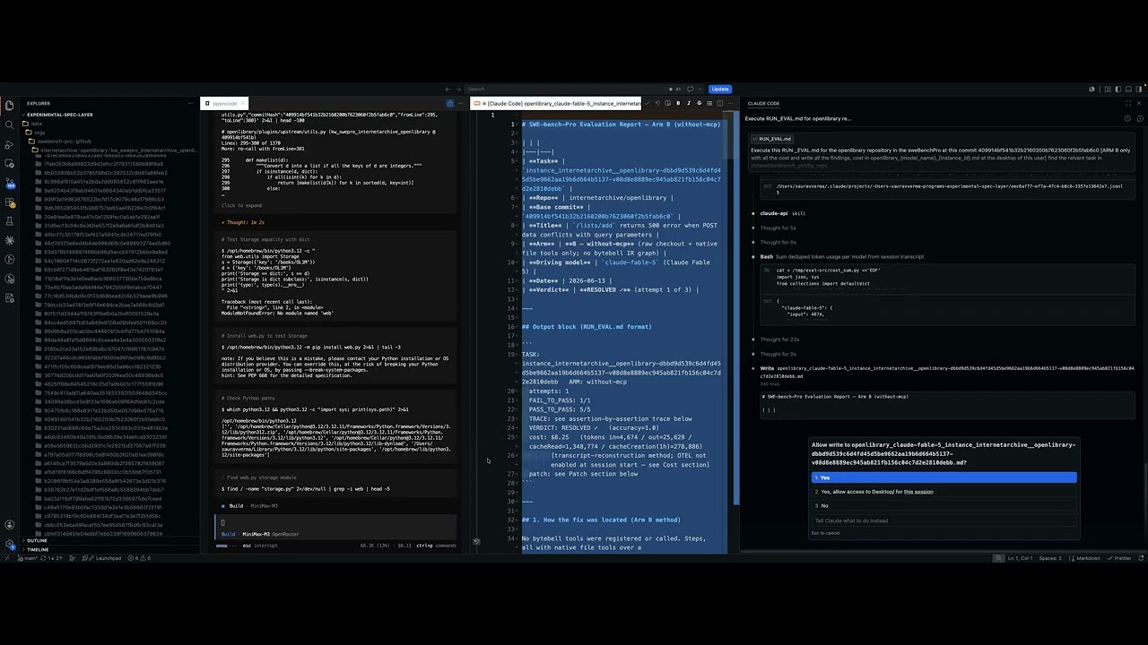Screen dimensions: 1148x645
Task: Click 'this session' link in permission prompt
Action: (x=918, y=492)
